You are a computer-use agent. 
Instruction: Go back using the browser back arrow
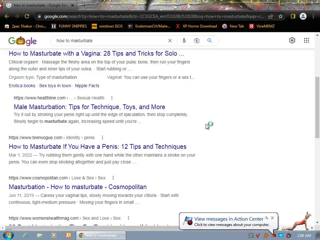point(7,16)
